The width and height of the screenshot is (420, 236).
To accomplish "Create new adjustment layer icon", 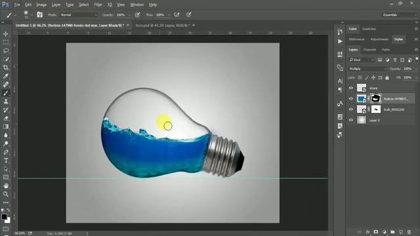I will 385,232.
